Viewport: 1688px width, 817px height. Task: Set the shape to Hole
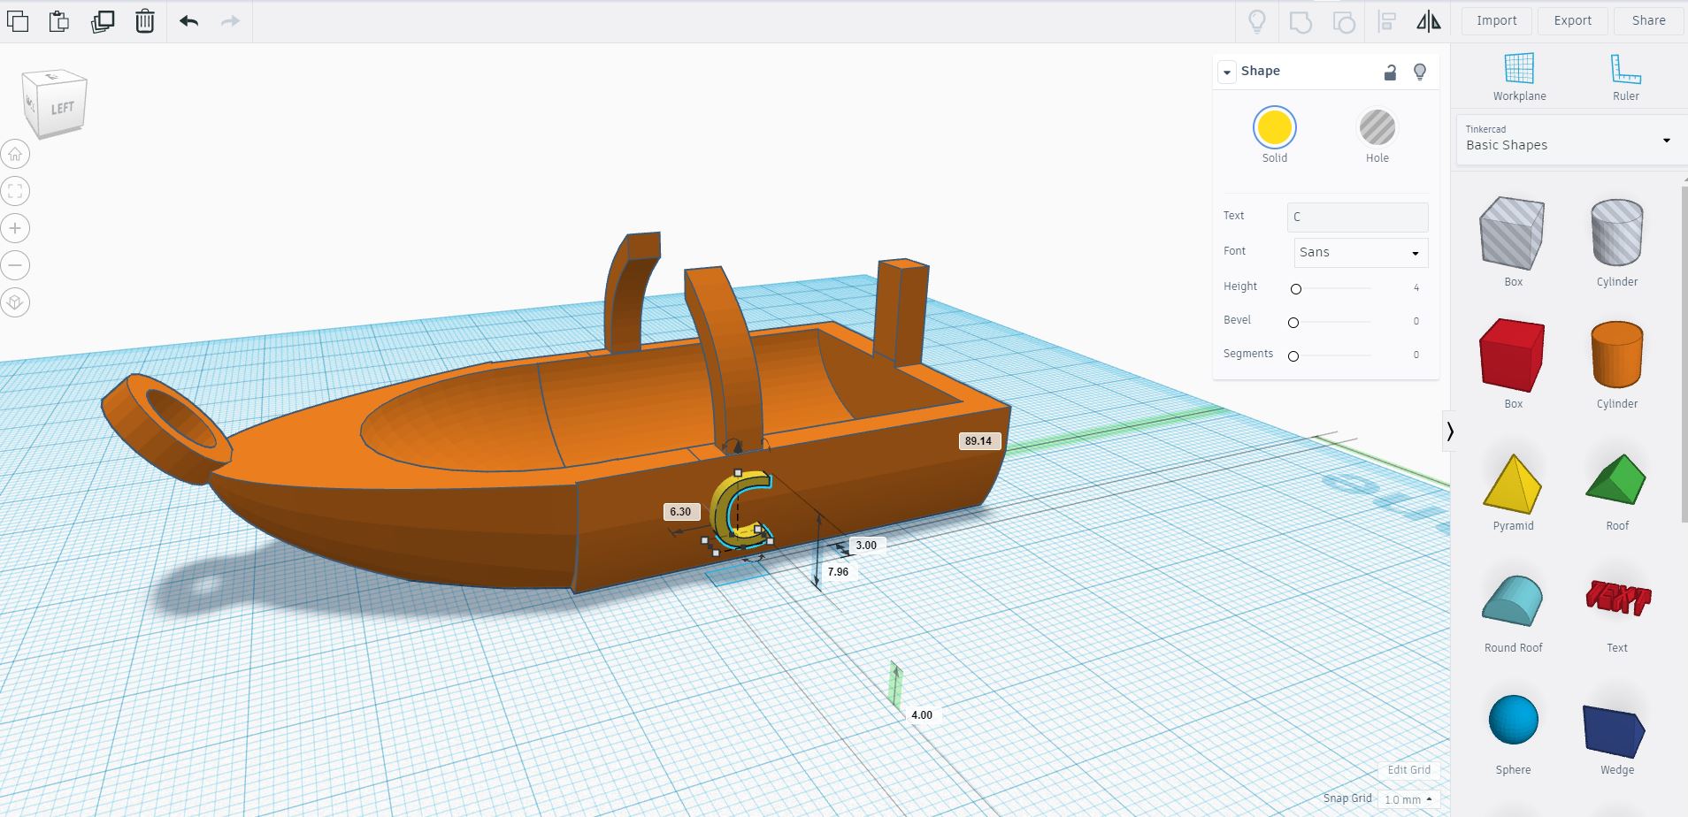tap(1376, 129)
